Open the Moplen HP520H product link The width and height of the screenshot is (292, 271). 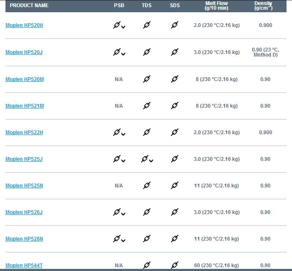[x=24, y=25]
